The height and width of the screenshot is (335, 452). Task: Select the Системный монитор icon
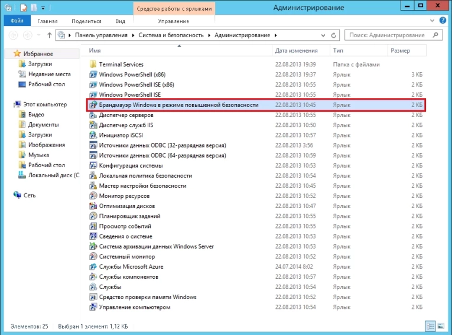(x=93, y=256)
